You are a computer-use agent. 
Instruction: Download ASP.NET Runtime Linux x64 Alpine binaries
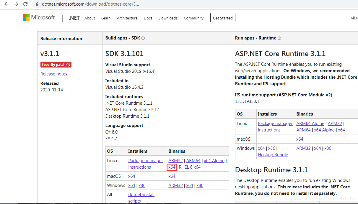coord(324,130)
